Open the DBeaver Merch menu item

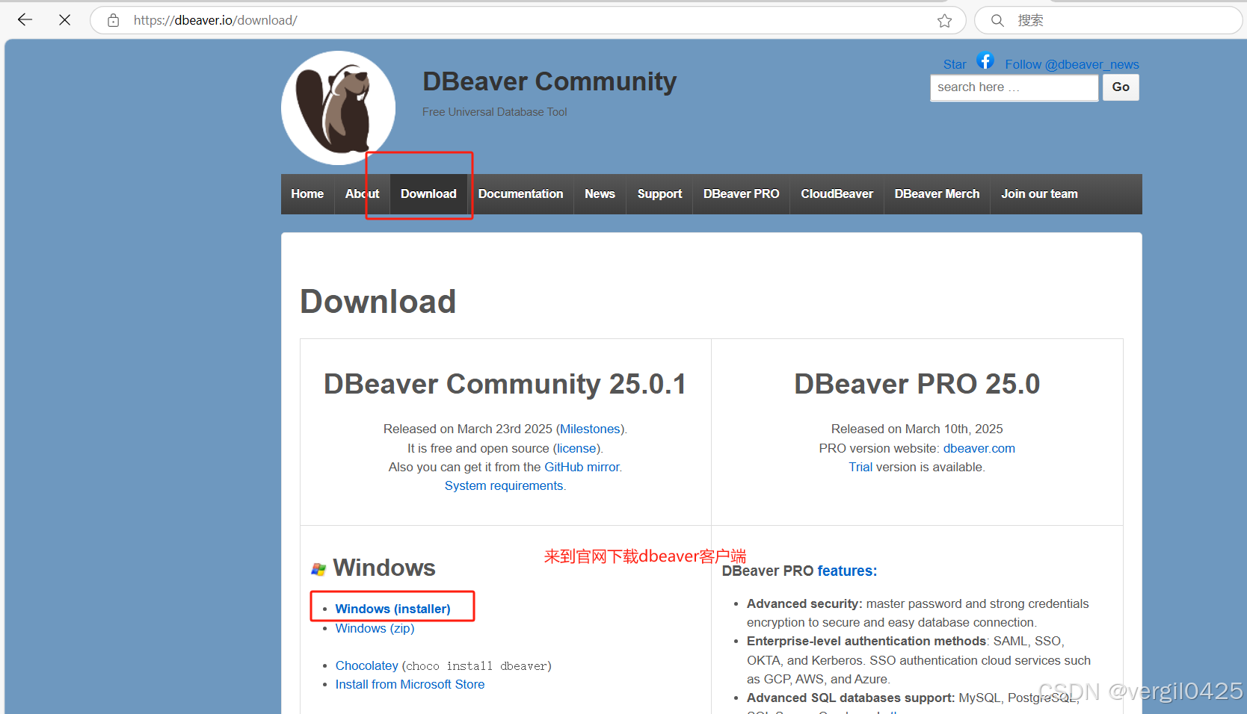(x=937, y=194)
